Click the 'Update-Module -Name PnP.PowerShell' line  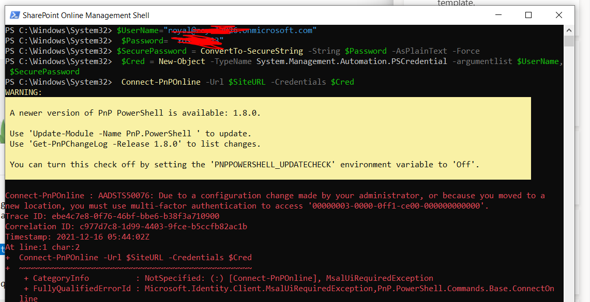coord(130,134)
